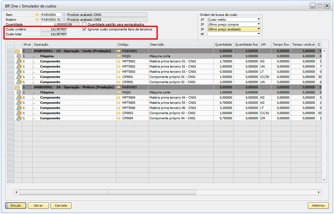Click the link arrow next to Item field
The image size is (334, 214).
(37, 15)
